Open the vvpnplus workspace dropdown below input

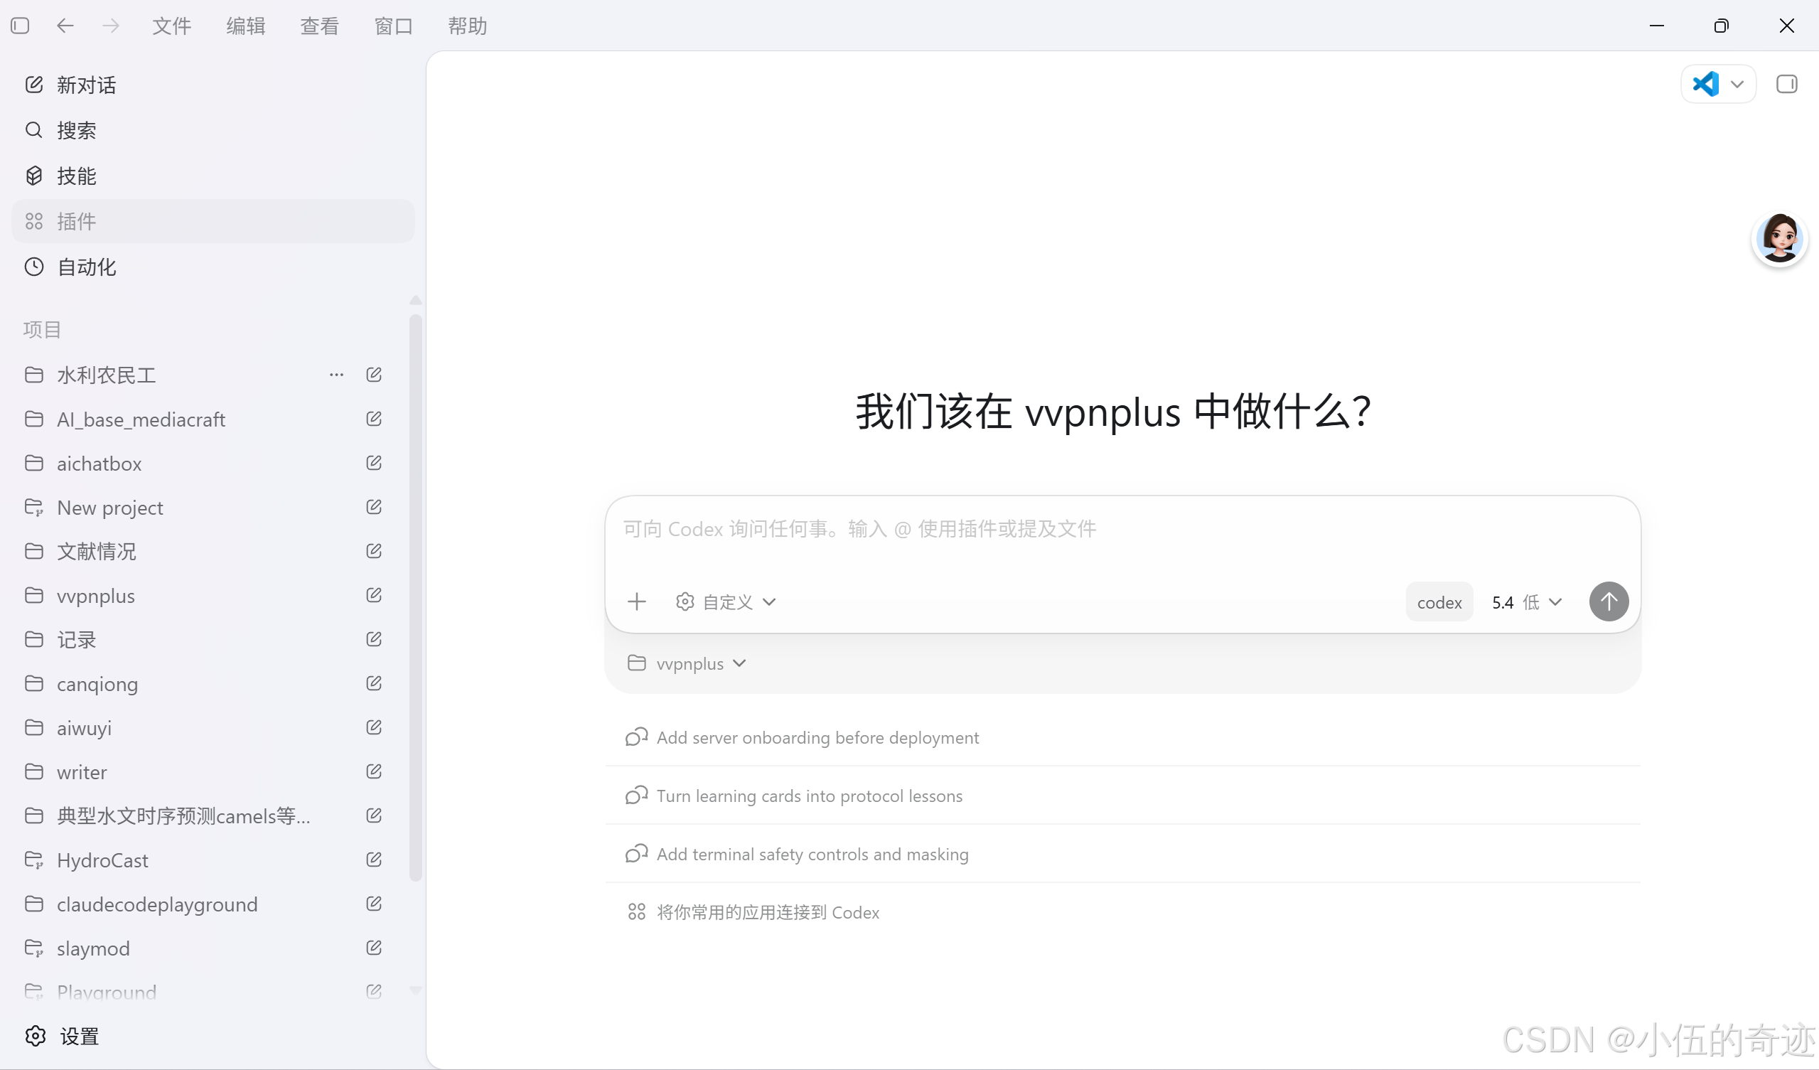pos(687,663)
